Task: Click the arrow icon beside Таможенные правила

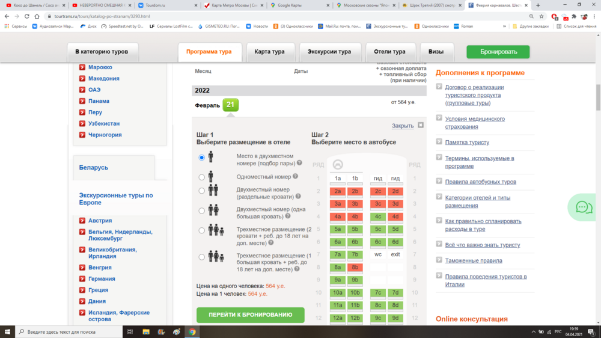Action: pyautogui.click(x=439, y=260)
